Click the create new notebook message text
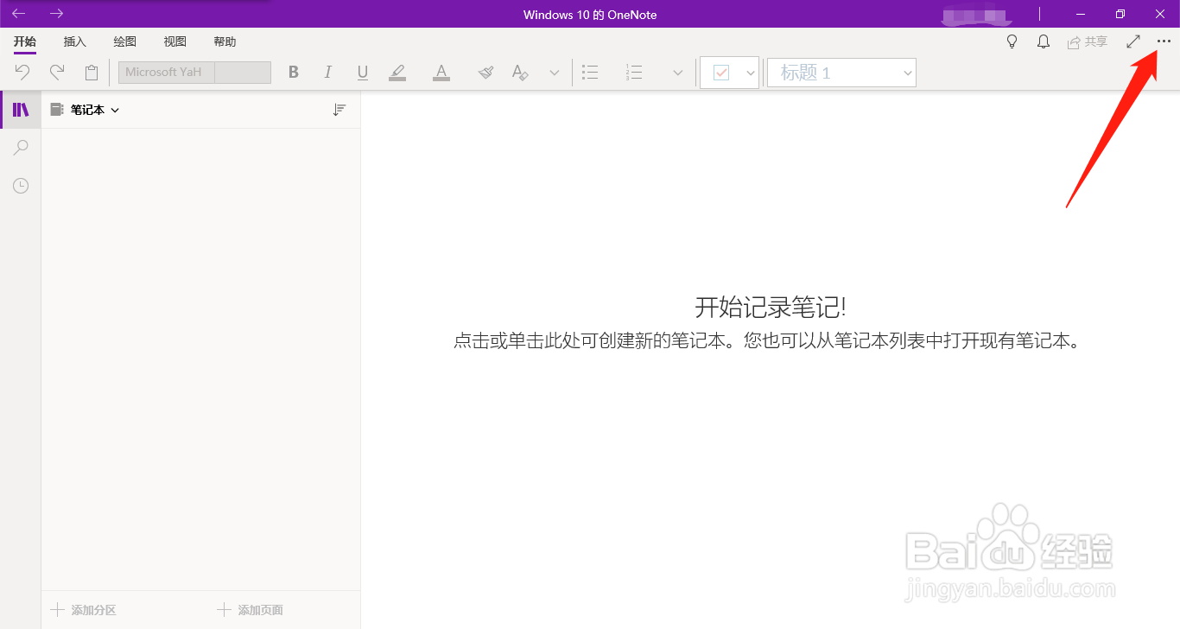Screen dimensions: 1180x629 click(x=767, y=340)
